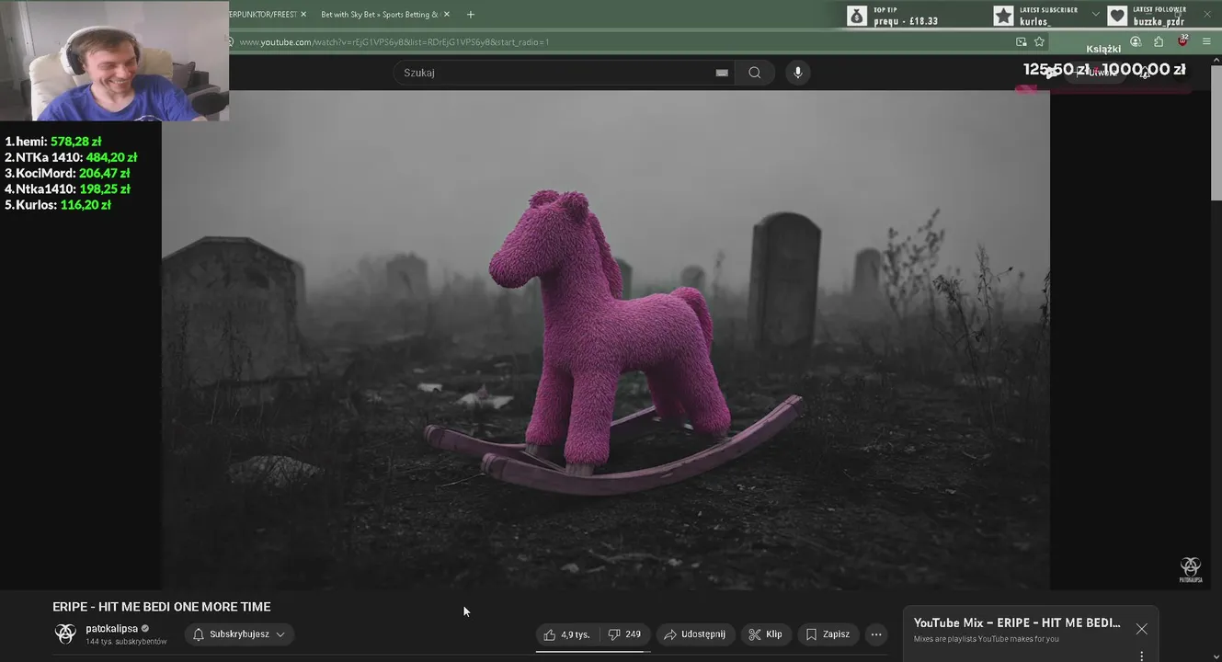Click top tip text prequ - £18.33
This screenshot has height=662, width=1222.
906,21
